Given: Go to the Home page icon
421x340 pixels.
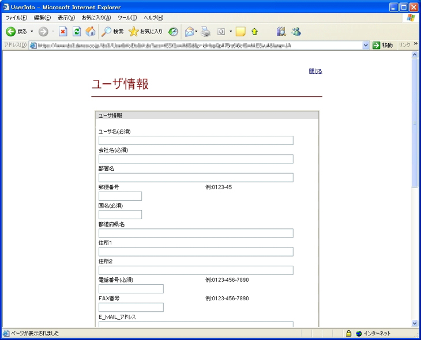Looking at the screenshot, I should coord(90,32).
